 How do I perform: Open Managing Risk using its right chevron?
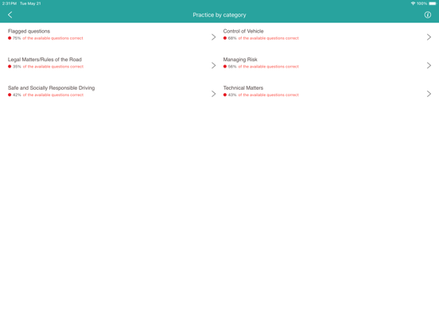pyautogui.click(x=429, y=65)
